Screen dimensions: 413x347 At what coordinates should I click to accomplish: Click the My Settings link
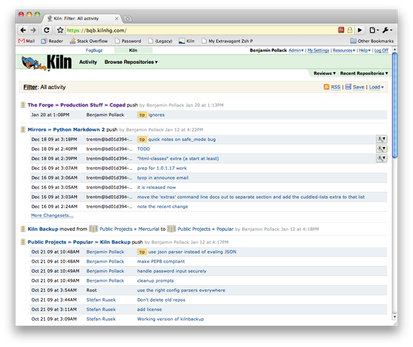point(318,50)
